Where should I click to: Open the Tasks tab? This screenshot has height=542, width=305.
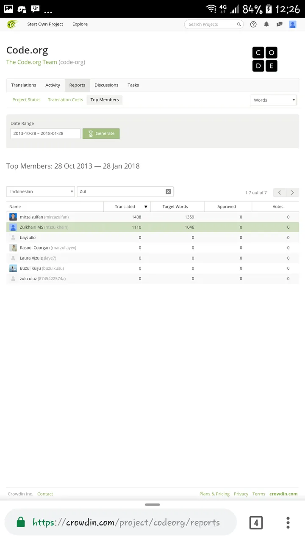(x=133, y=85)
